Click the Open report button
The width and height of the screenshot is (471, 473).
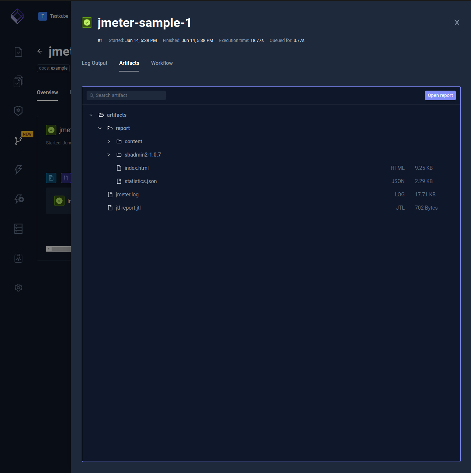440,95
